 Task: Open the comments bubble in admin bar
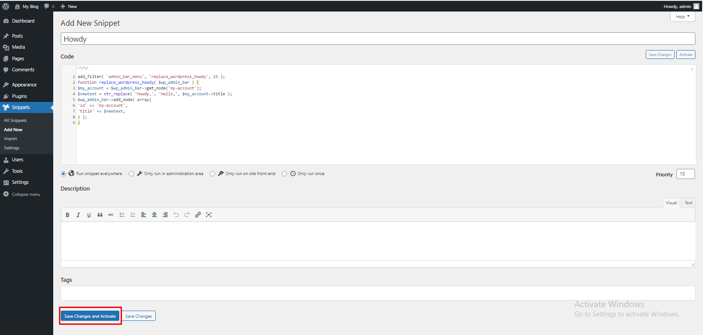click(x=47, y=7)
